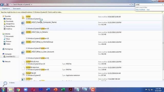The height and width of the screenshot is (92, 164).
Task: Add Size search filter
Action: coord(148,10)
